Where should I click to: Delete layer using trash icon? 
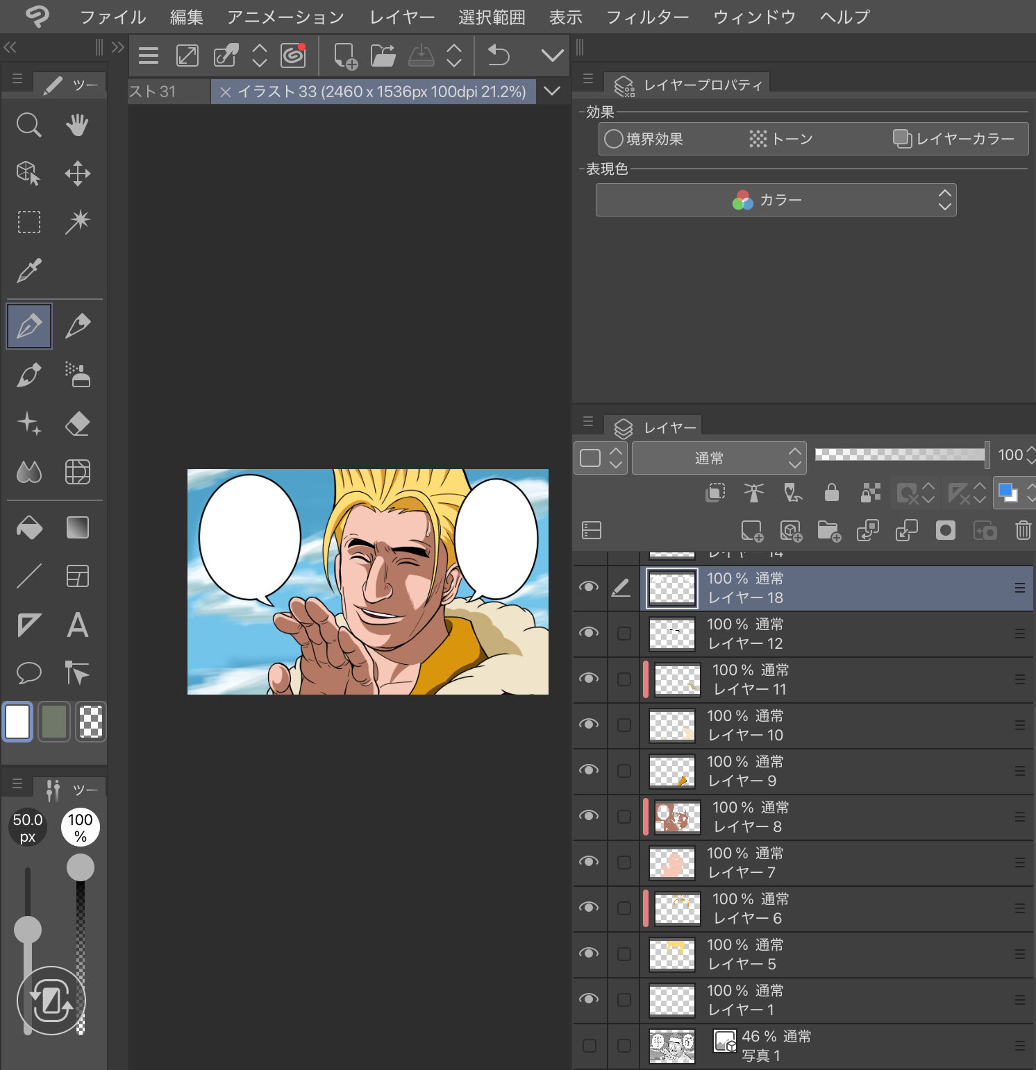pyautogui.click(x=1023, y=531)
